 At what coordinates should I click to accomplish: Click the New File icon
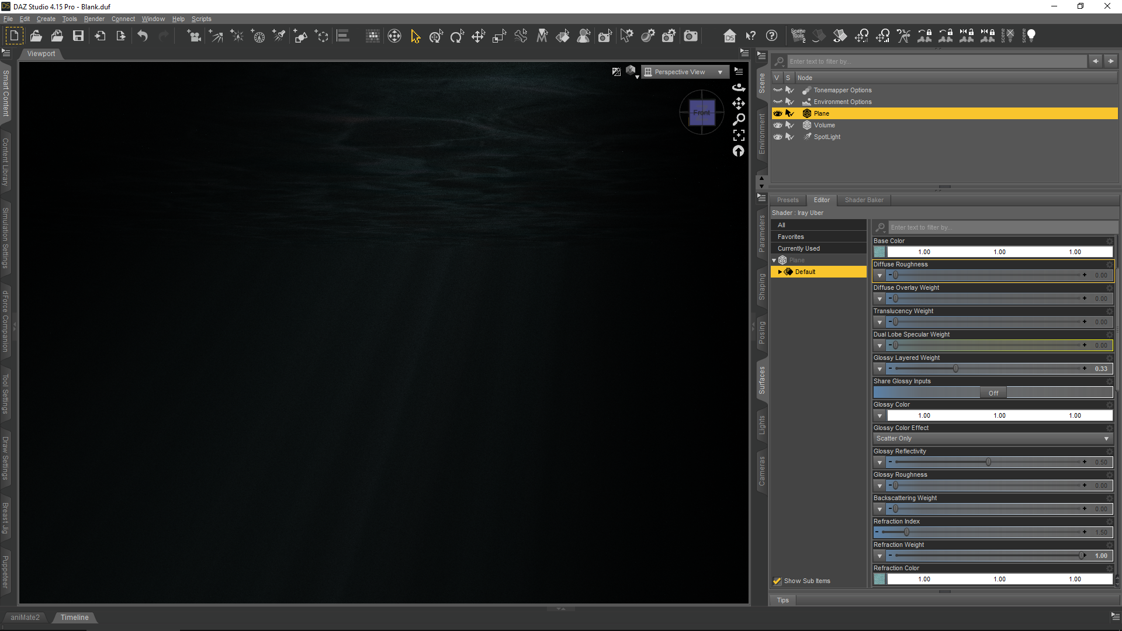pos(14,36)
